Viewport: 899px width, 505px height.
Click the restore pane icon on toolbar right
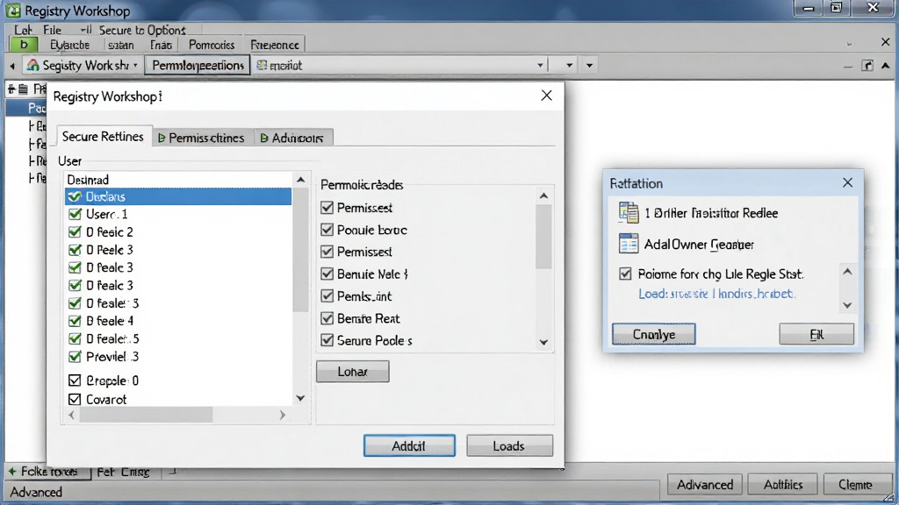[x=867, y=65]
